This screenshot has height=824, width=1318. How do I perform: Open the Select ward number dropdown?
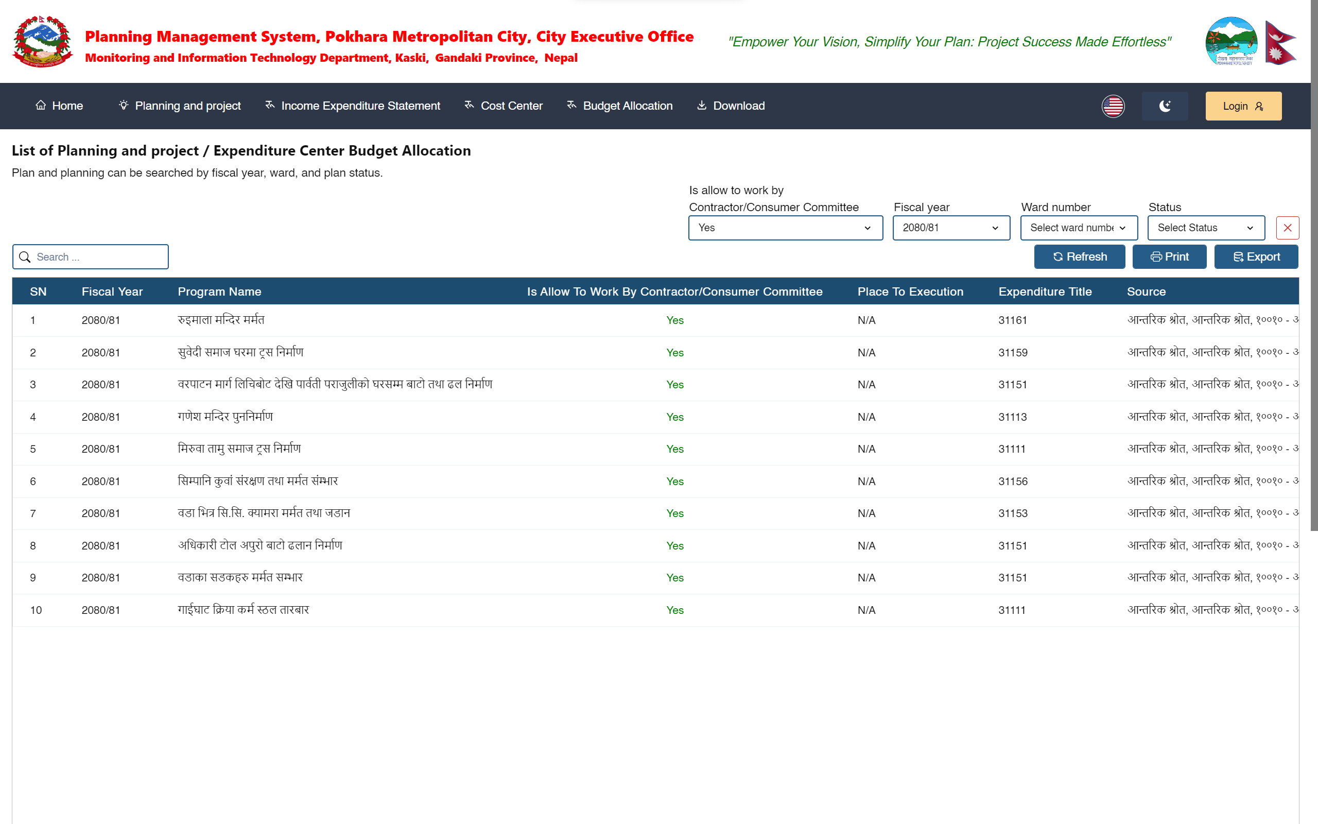[x=1079, y=228]
